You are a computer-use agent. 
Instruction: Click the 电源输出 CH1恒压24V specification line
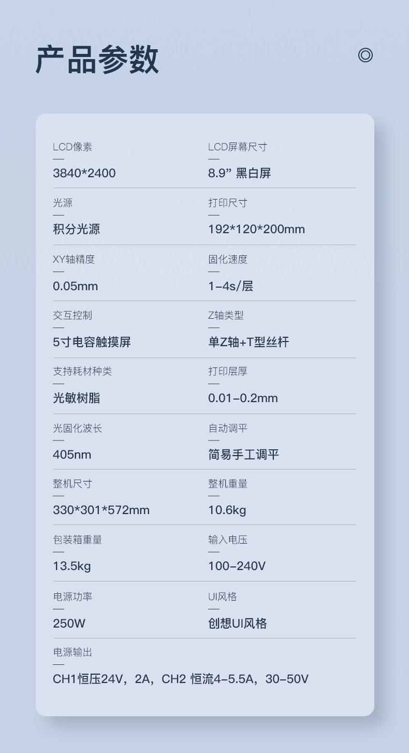[180, 679]
